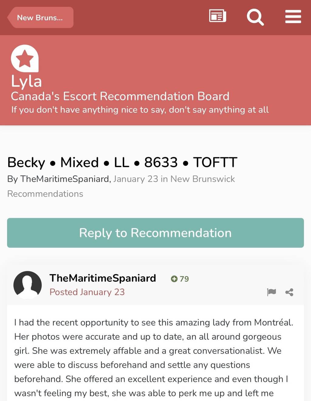The height and width of the screenshot is (401, 311).
Task: Click the green plus reputation icon
Action: [174, 279]
